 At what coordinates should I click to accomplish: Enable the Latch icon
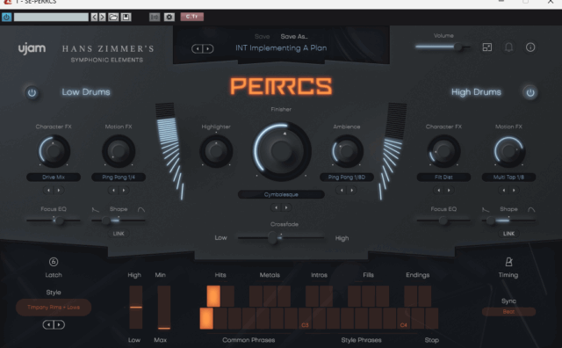[x=54, y=262]
